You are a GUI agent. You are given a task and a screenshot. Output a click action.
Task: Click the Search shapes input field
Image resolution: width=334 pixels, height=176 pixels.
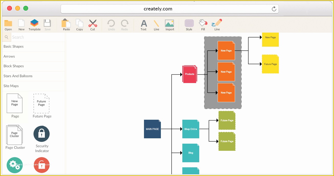click(x=38, y=37)
